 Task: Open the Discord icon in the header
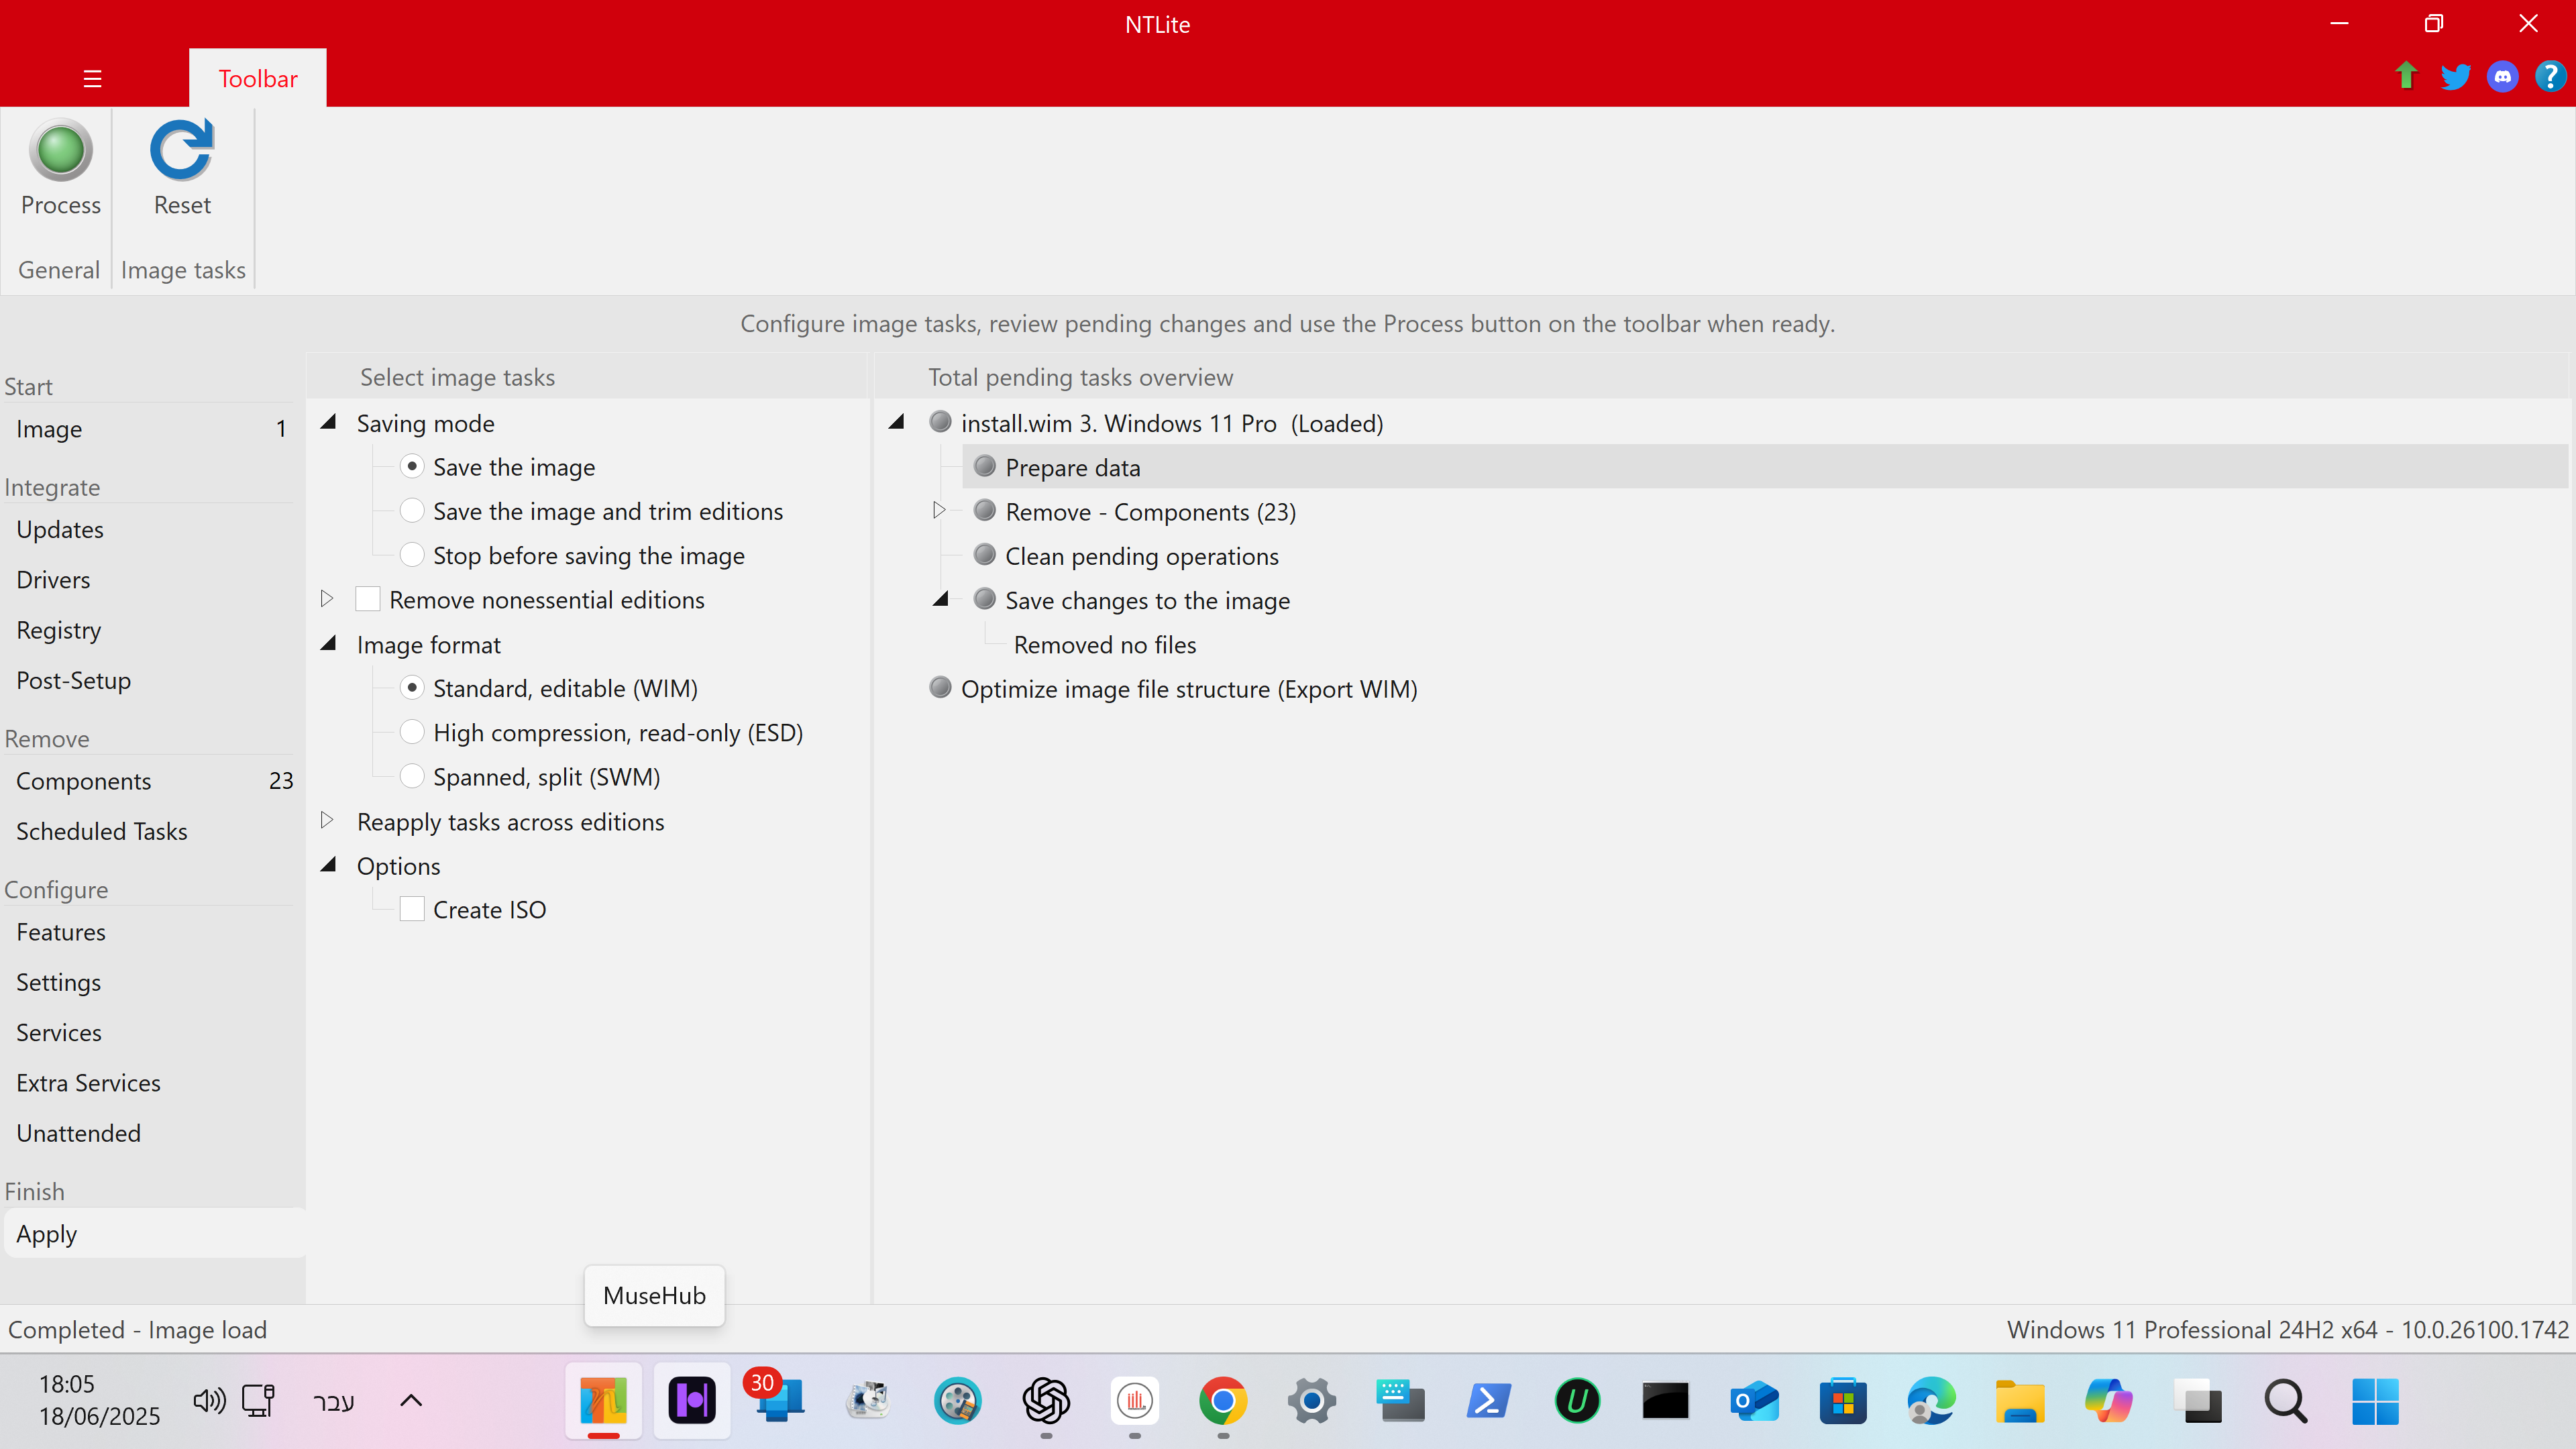tap(2503, 76)
